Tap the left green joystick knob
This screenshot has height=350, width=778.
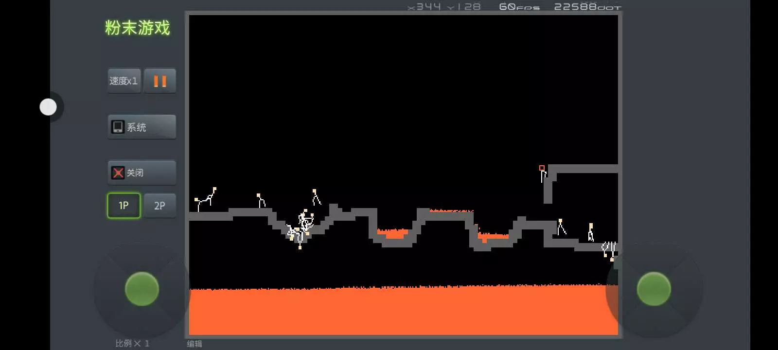[x=142, y=289]
